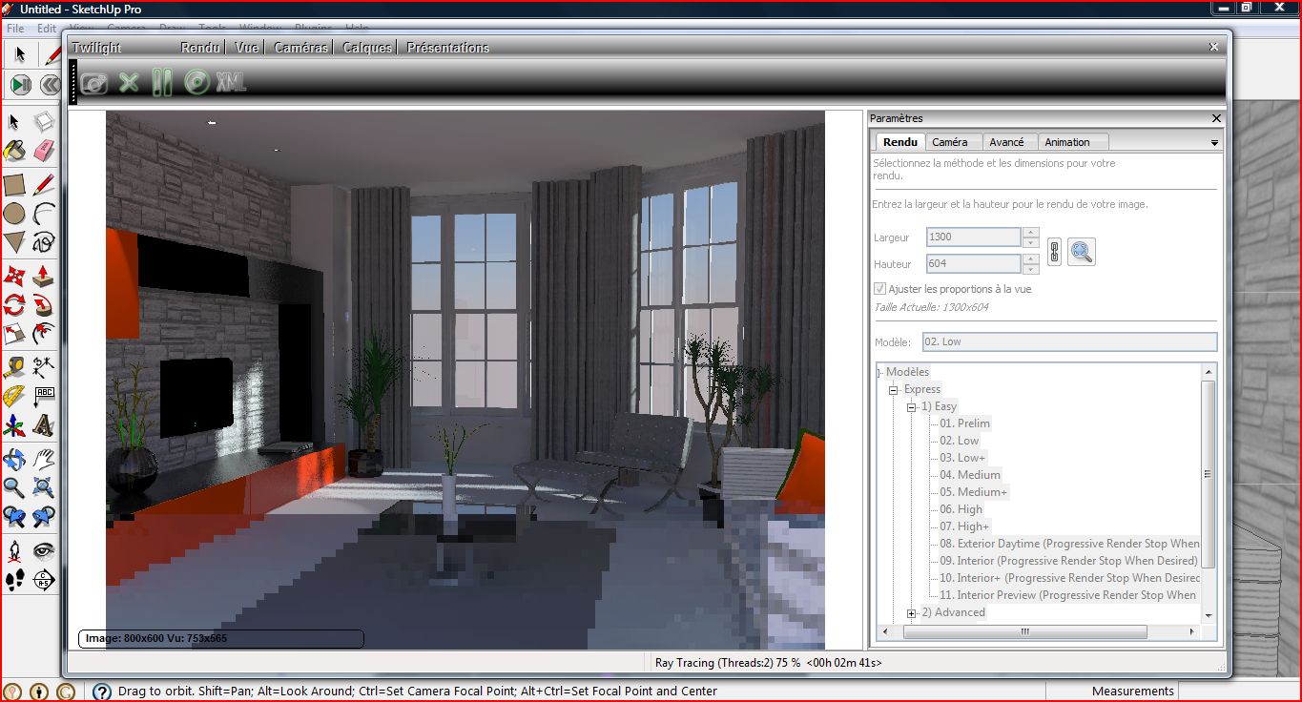
Task: Click the Twilight camera save-image icon
Action: pyautogui.click(x=94, y=83)
